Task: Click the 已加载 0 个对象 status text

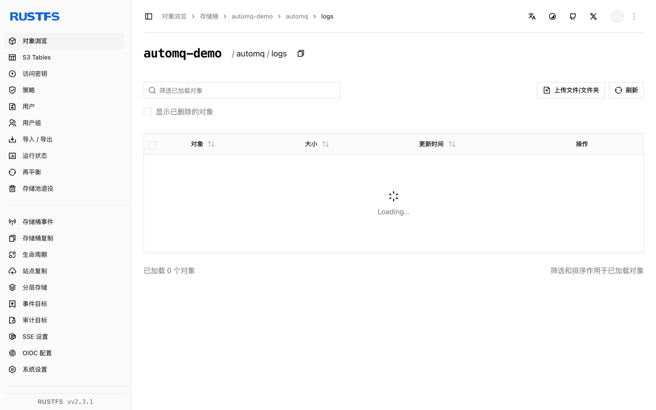Action: (x=169, y=271)
